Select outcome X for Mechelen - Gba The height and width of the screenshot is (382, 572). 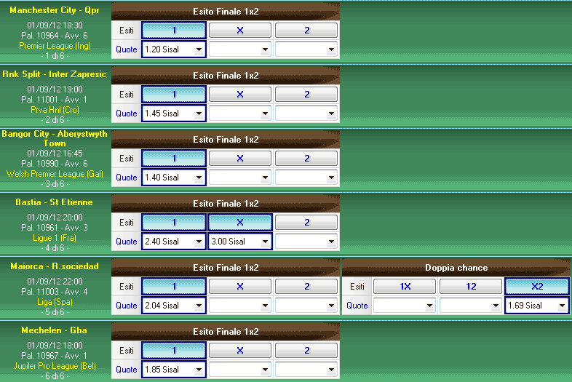click(x=240, y=351)
